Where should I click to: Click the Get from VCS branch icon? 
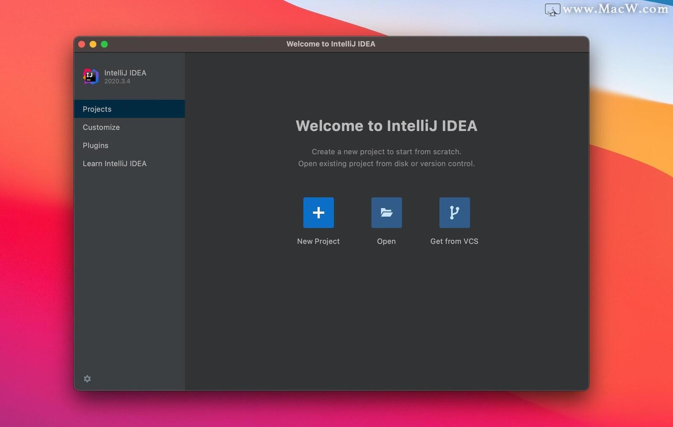455,212
